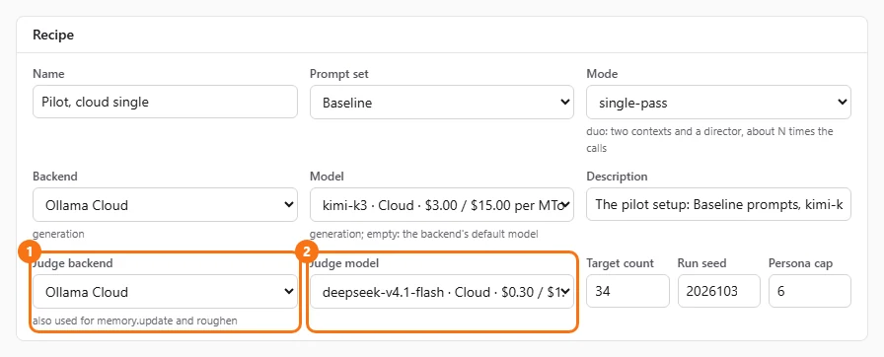The image size is (884, 357).
Task: Click the hint 'generation; empty: the backend's default model'
Action: click(423, 234)
